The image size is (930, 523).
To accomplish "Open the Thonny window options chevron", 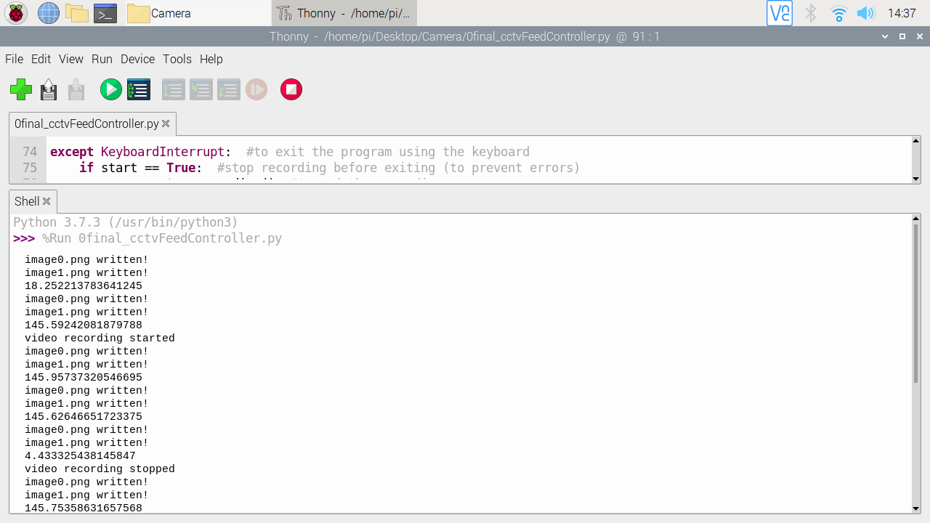I will 884,36.
